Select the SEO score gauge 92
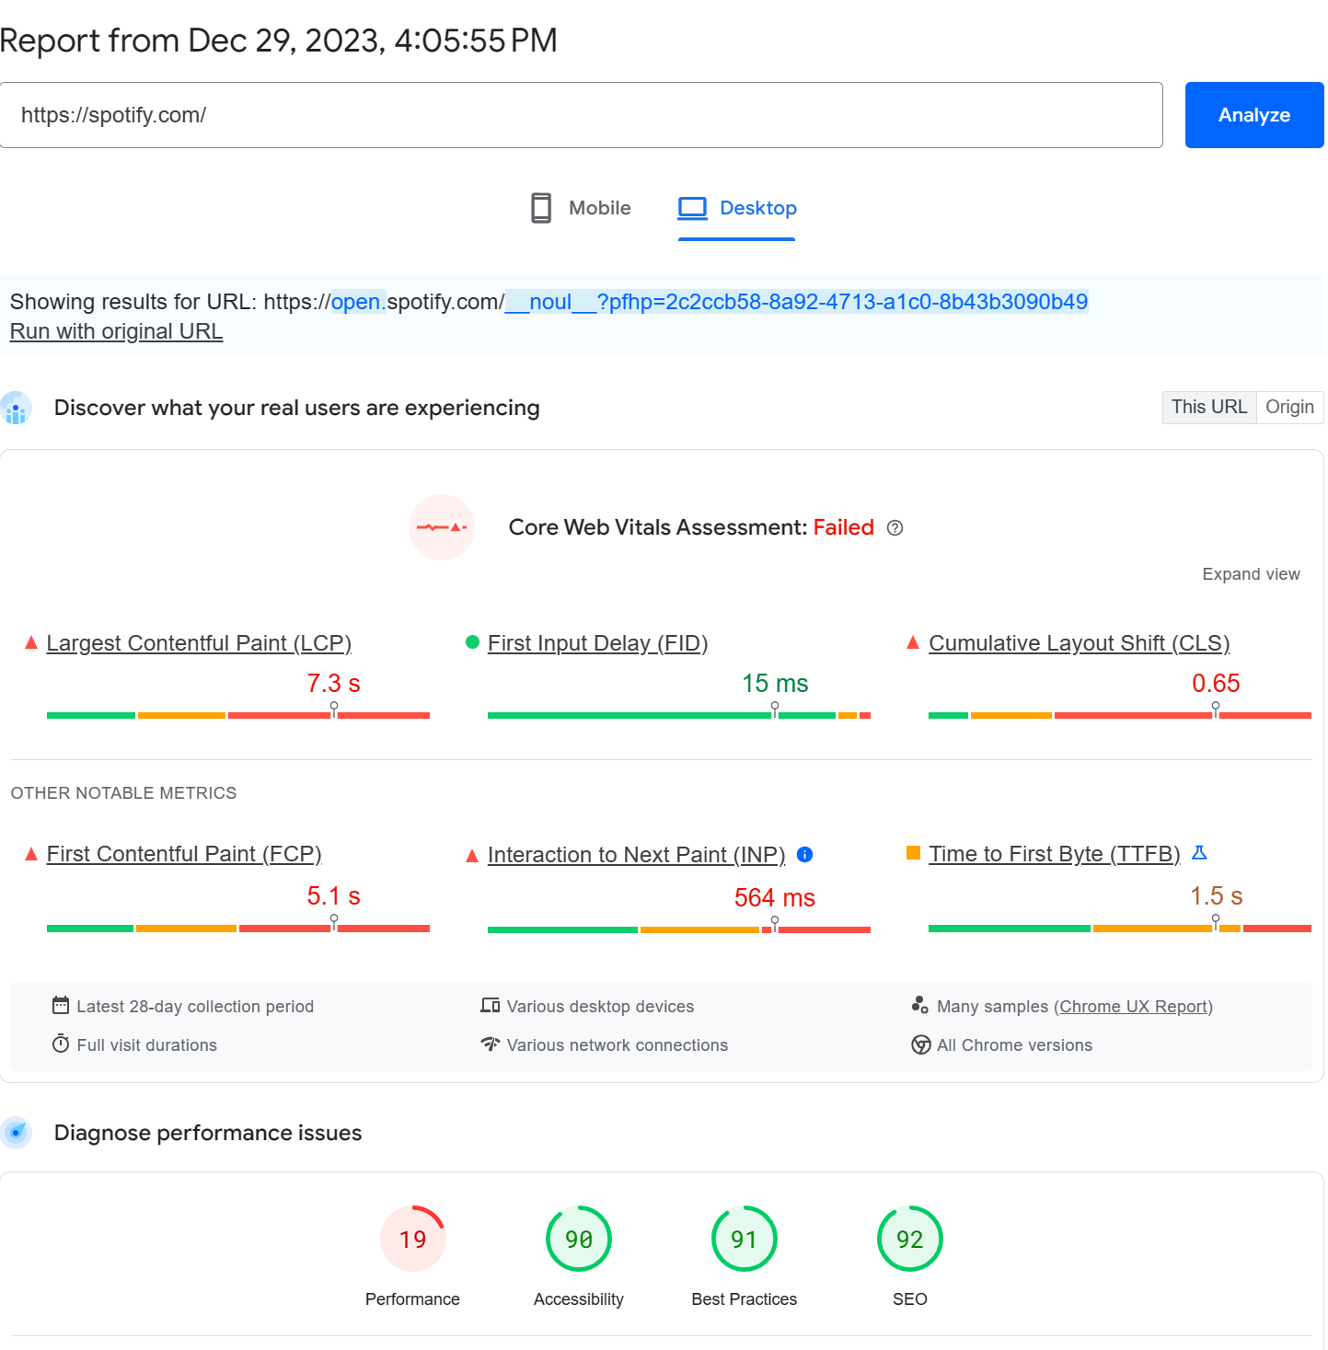The image size is (1328, 1350). (909, 1239)
